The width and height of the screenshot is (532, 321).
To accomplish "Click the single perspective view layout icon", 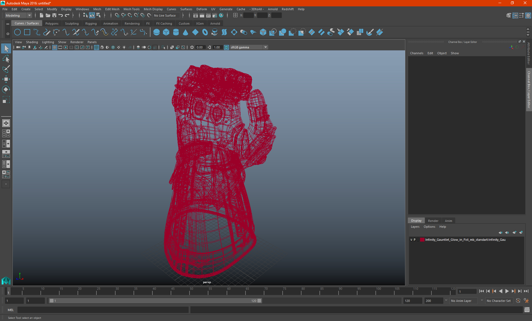I will click(x=6, y=123).
